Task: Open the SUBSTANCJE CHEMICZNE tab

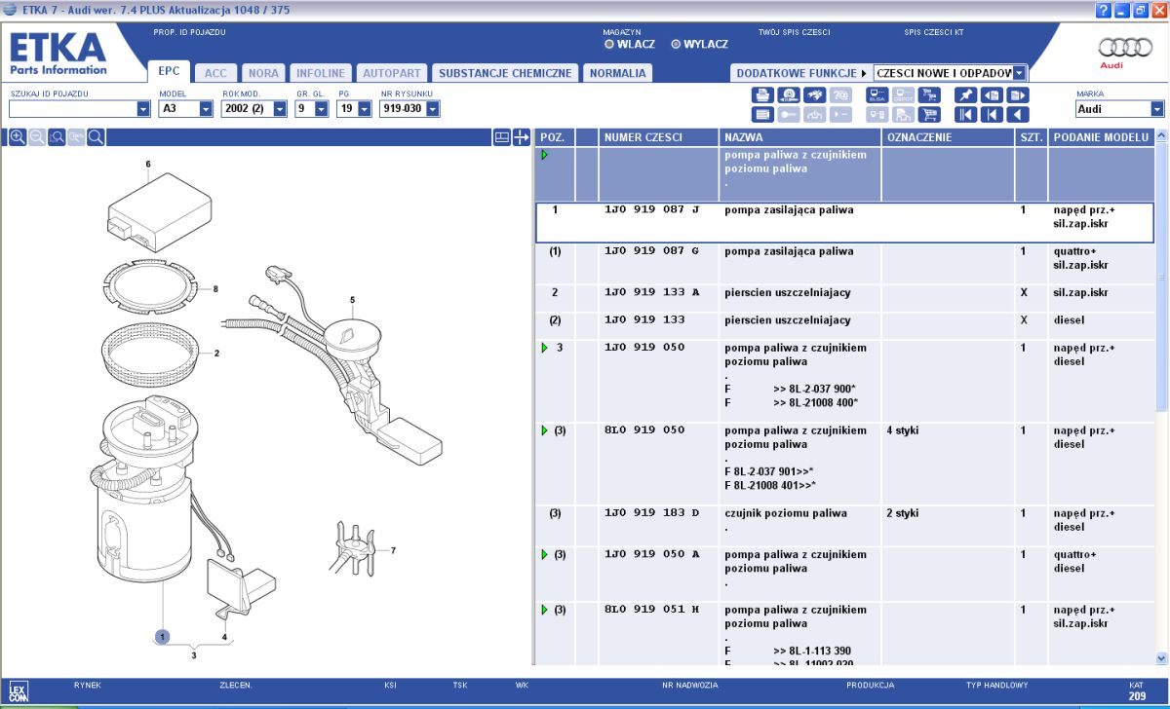Action: [x=505, y=73]
